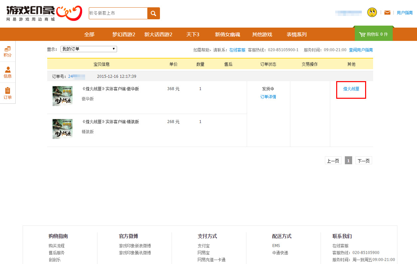Click the 发货中 order status text
Viewport: 417px width, 264px height.
tap(268, 89)
